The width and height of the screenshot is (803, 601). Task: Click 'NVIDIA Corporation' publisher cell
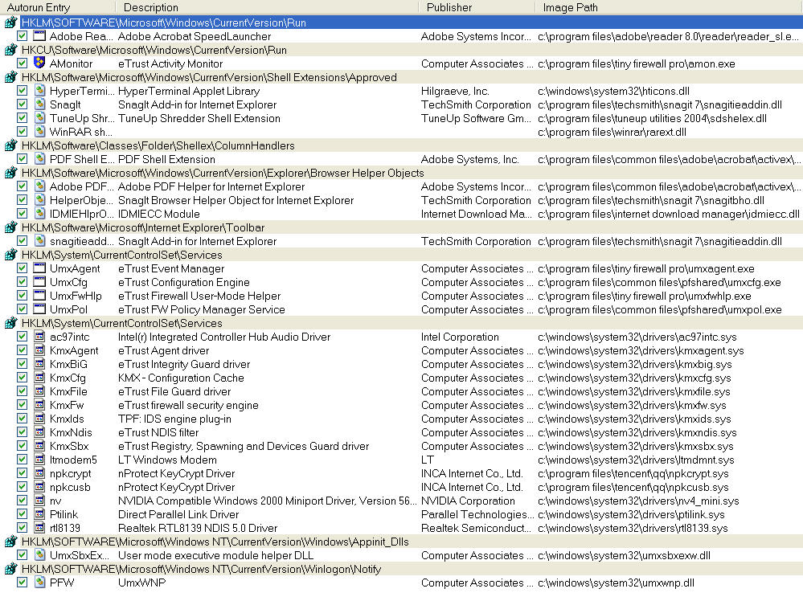pyautogui.click(x=468, y=501)
